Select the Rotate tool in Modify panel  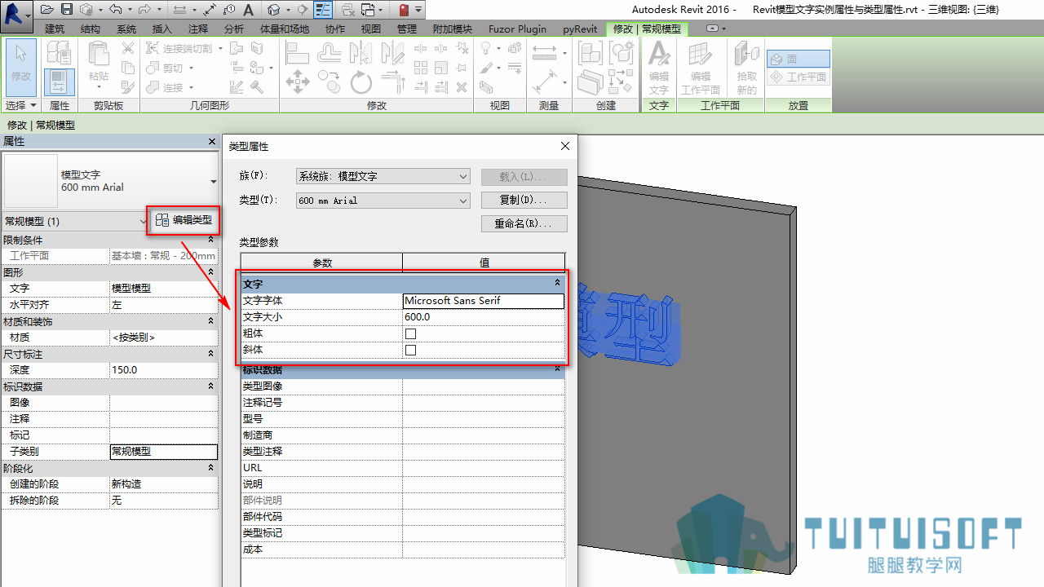click(x=361, y=82)
